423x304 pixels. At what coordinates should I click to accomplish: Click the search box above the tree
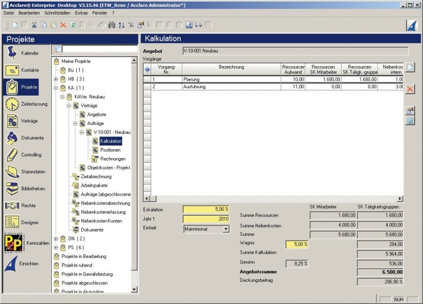[100, 49]
